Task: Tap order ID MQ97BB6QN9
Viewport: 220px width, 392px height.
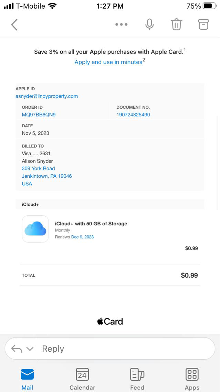Action: [x=39, y=115]
